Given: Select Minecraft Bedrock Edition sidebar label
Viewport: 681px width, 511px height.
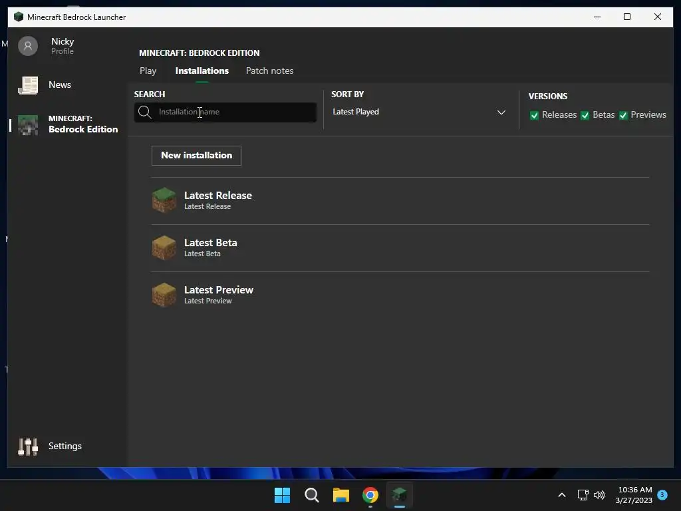Looking at the screenshot, I should pyautogui.click(x=83, y=124).
